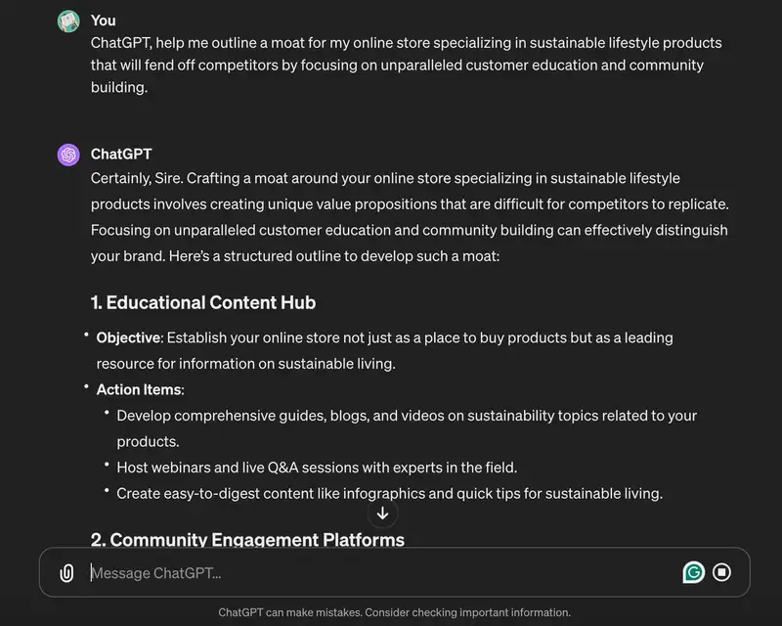Click the Create easy-to-digest content bullet

pyautogui.click(x=389, y=494)
